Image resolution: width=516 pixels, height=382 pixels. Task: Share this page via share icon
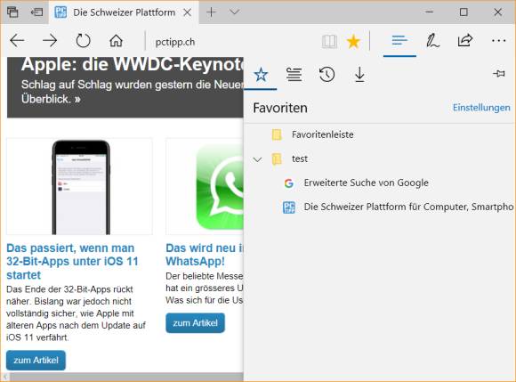pos(465,40)
